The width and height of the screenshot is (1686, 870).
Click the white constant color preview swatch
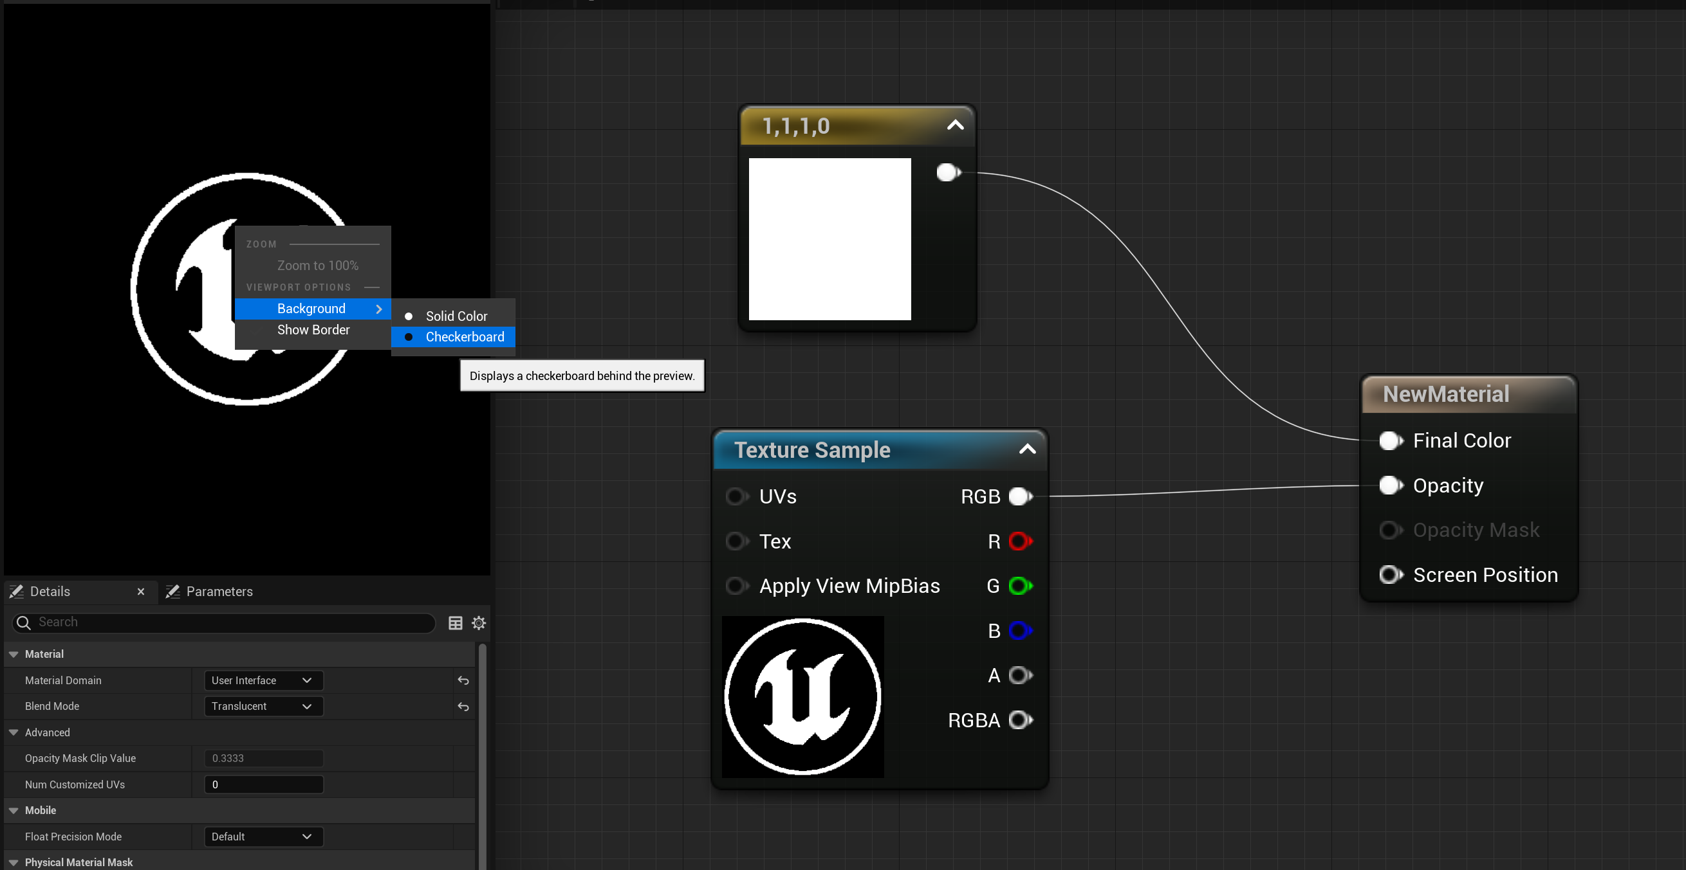[829, 239]
